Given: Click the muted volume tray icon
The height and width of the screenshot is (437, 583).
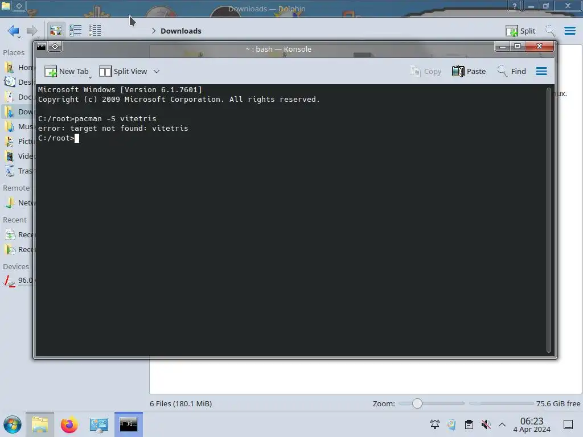Looking at the screenshot, I should point(486,424).
